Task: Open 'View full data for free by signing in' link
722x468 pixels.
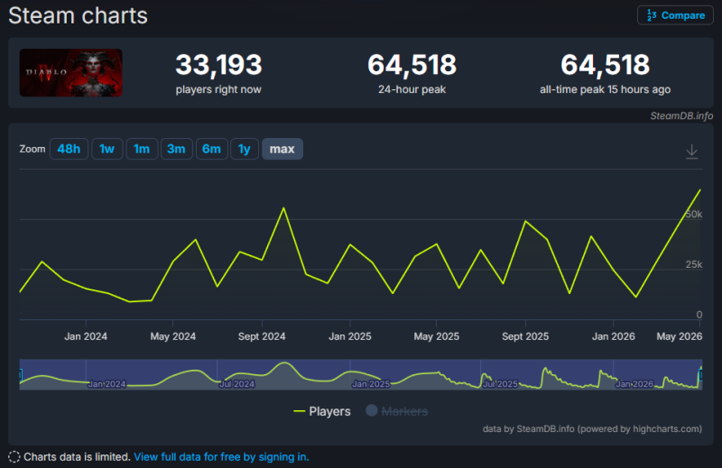Action: point(221,457)
